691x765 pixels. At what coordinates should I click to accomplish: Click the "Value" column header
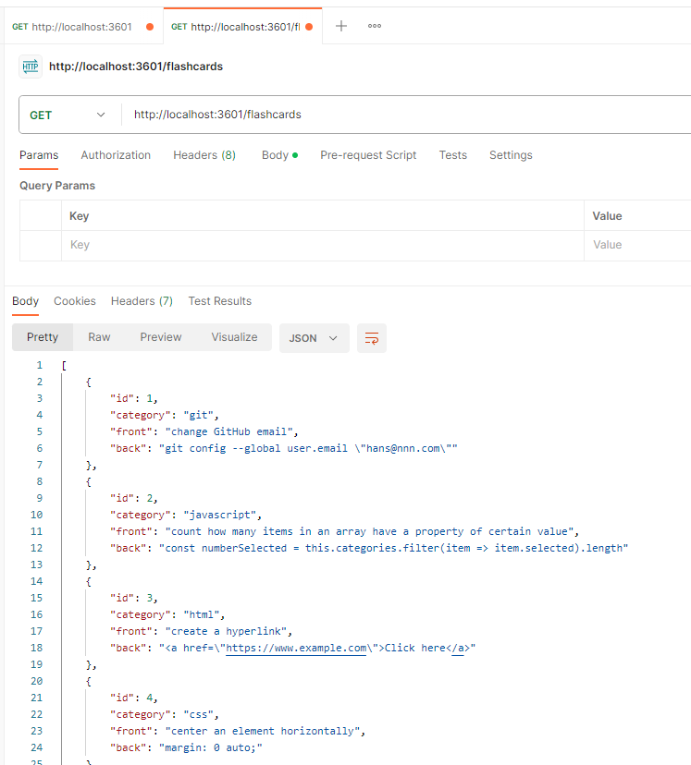tap(607, 216)
